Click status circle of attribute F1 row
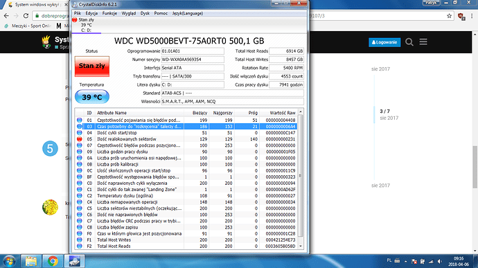The width and height of the screenshot is (478, 268). pyautogui.click(x=80, y=240)
